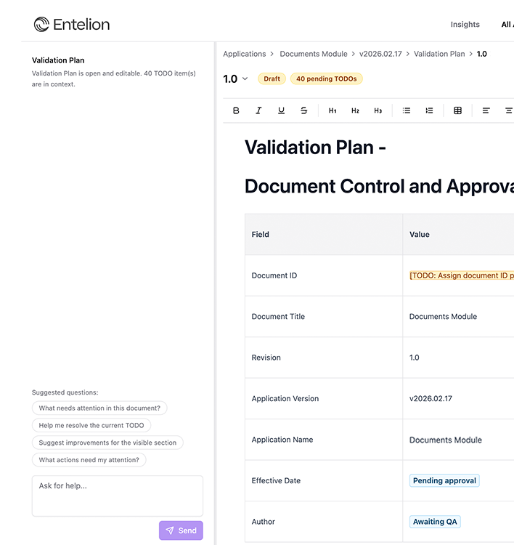Focus the 'Ask for help...' input box
This screenshot has height=545, width=514.
click(118, 496)
